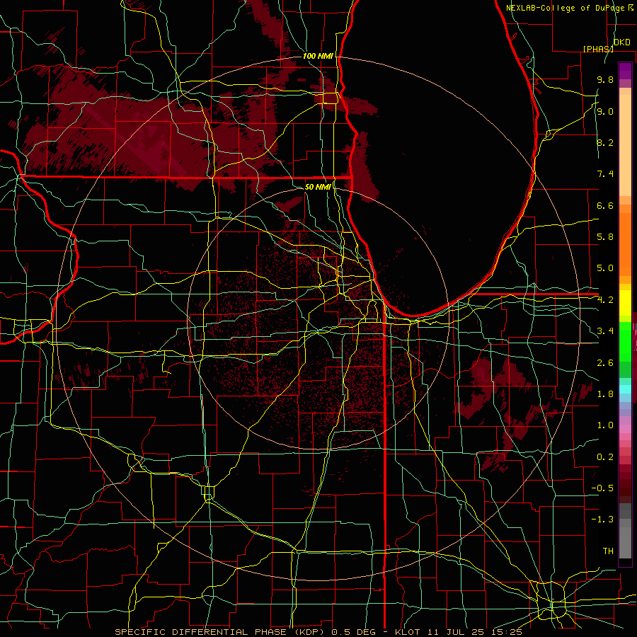Click the yellow band of the color bar
The width and height of the screenshot is (637, 637).
coord(625,303)
